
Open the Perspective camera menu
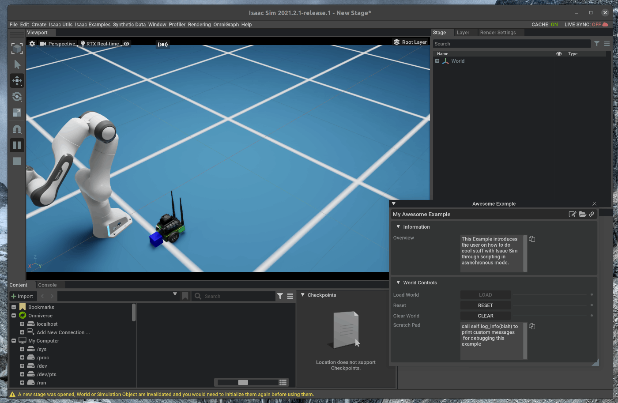coord(58,44)
